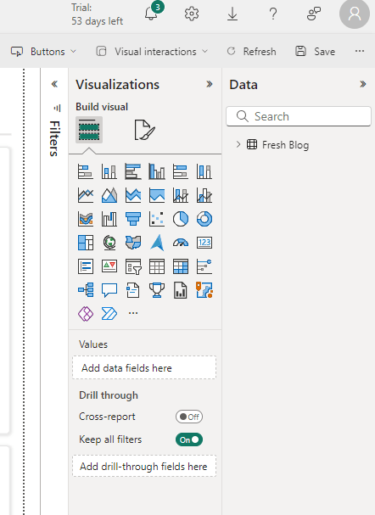This screenshot has width=375, height=515.
Task: Select the Azure map visual
Action: click(157, 243)
